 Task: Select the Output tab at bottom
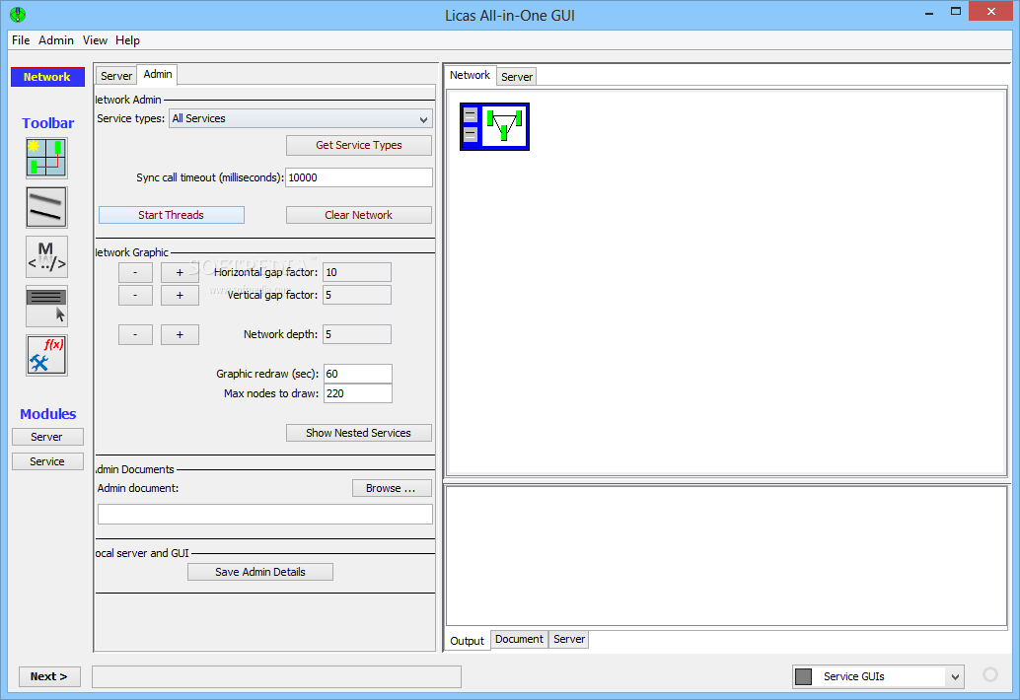tap(467, 641)
